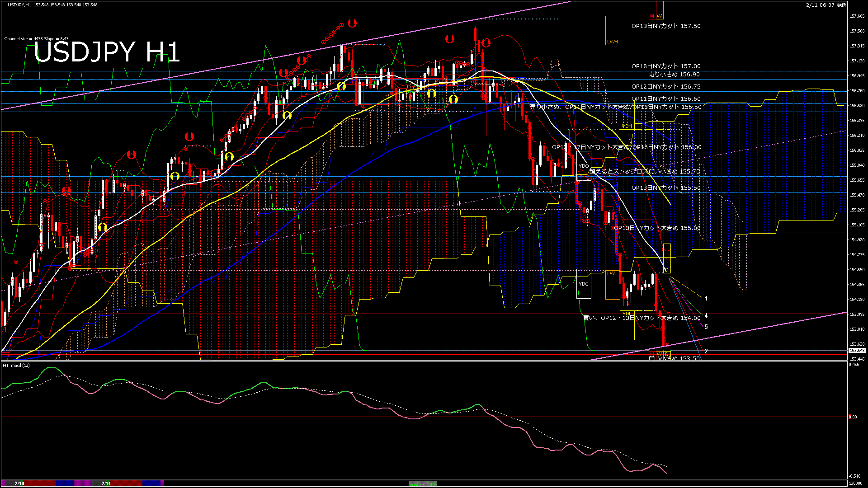Click the white YDO level box
Screen dimensions: 868x488
(x=584, y=166)
